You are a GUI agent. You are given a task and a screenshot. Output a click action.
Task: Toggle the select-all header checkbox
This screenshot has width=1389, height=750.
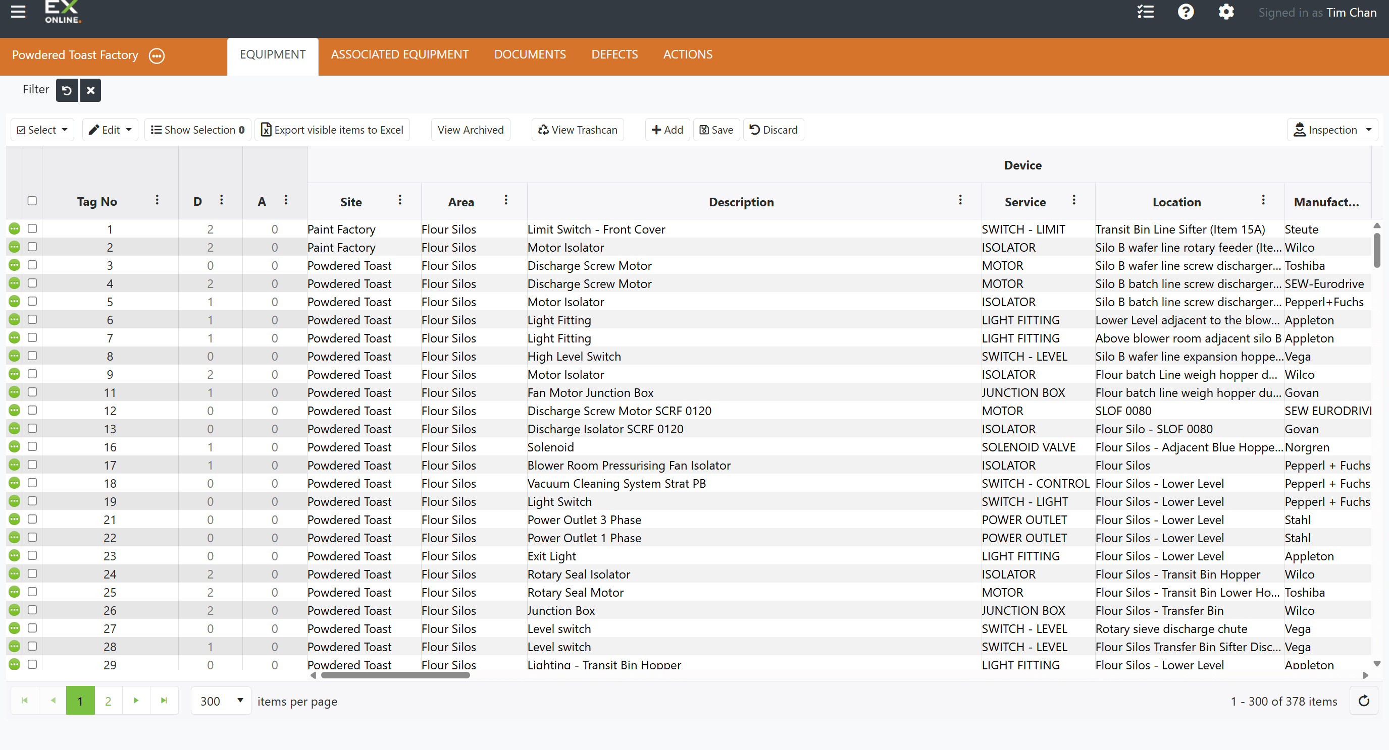[32, 201]
